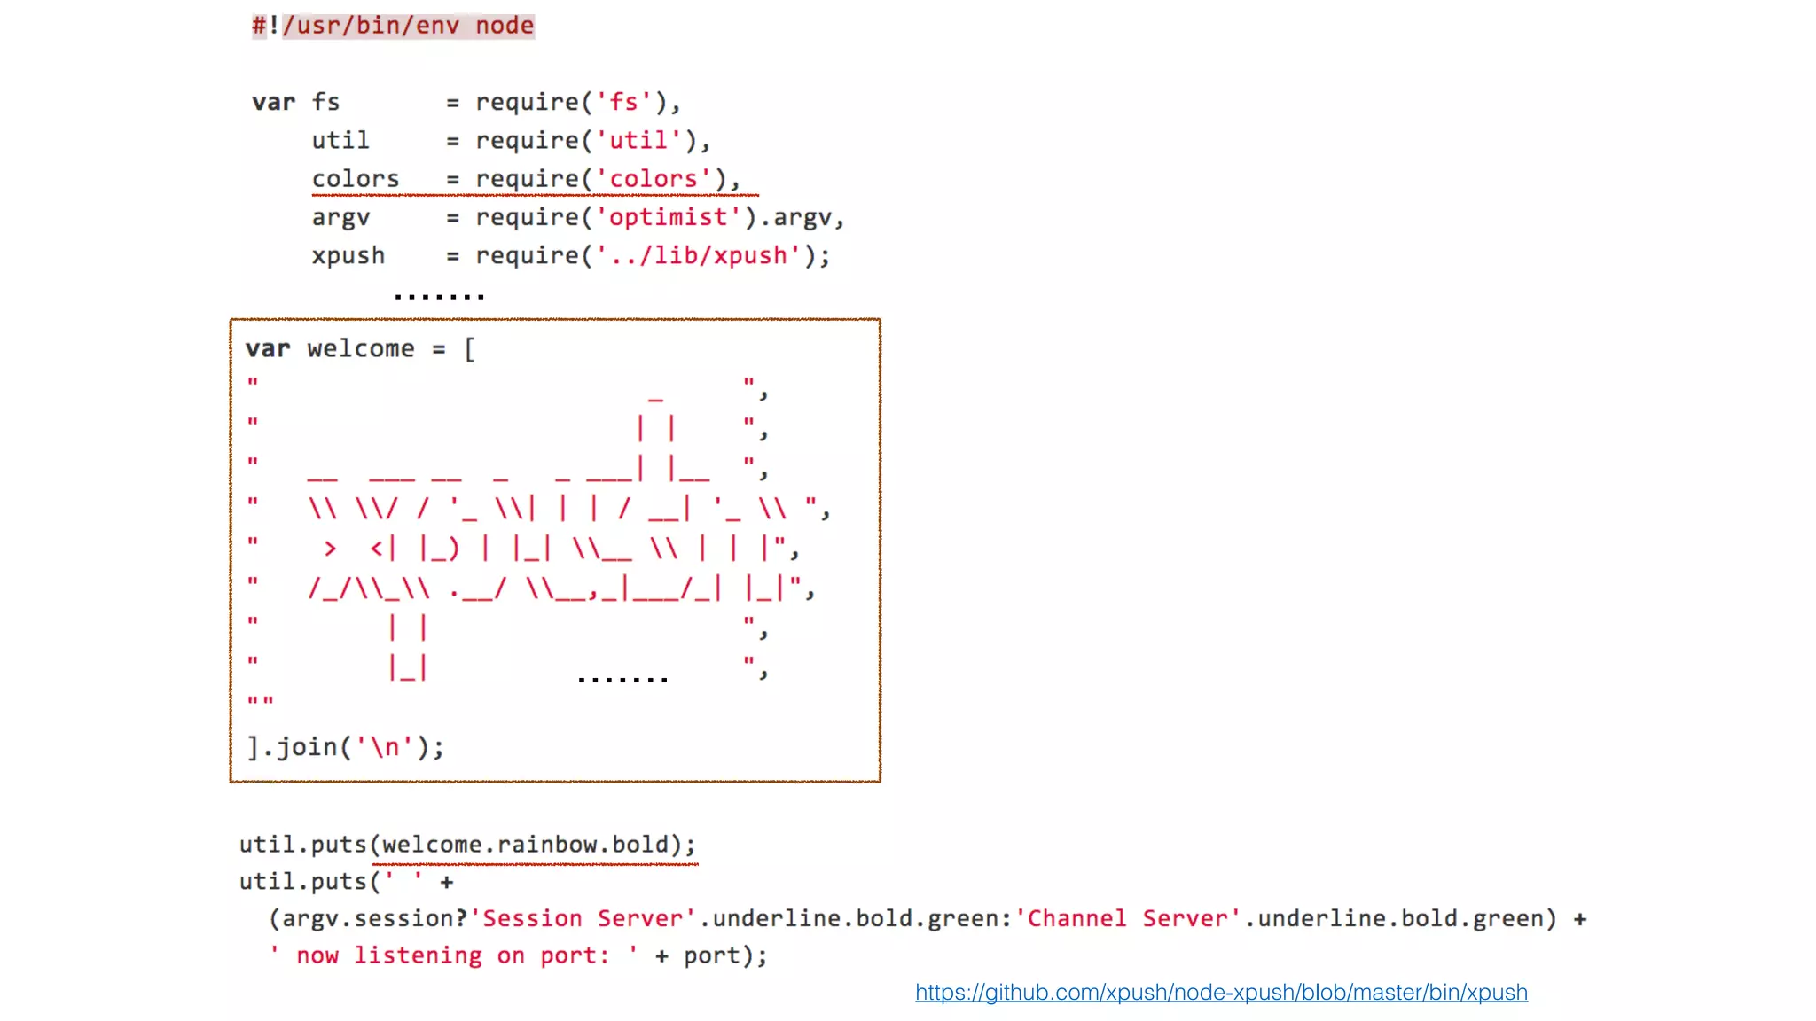This screenshot has height=1021, width=1816.
Task: Click the shebang line '/usr/bin/env node'
Action: tap(408, 26)
